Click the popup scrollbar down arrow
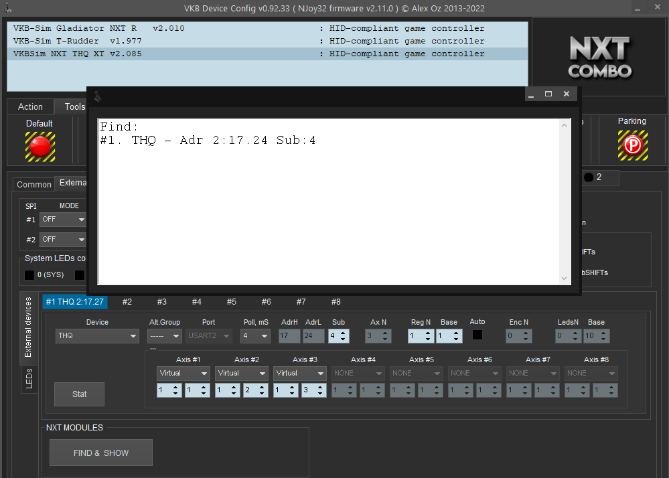This screenshot has width=669, height=478. pos(564,278)
